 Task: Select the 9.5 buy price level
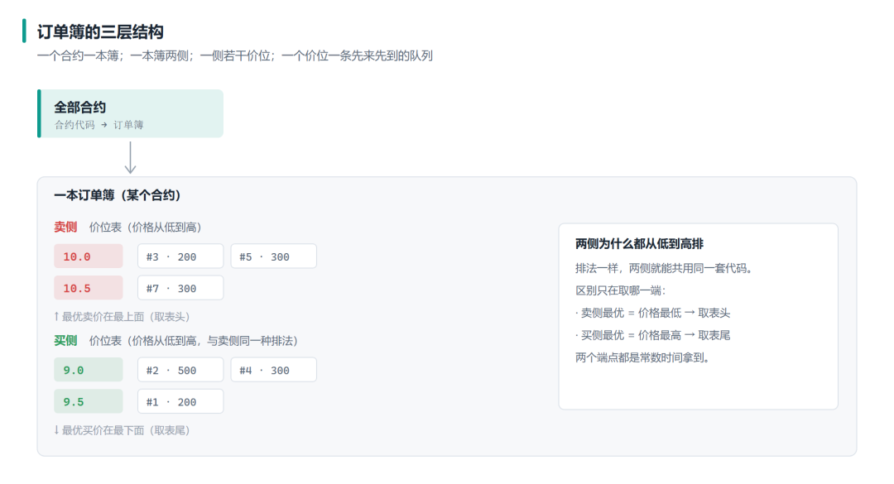pyautogui.click(x=89, y=401)
